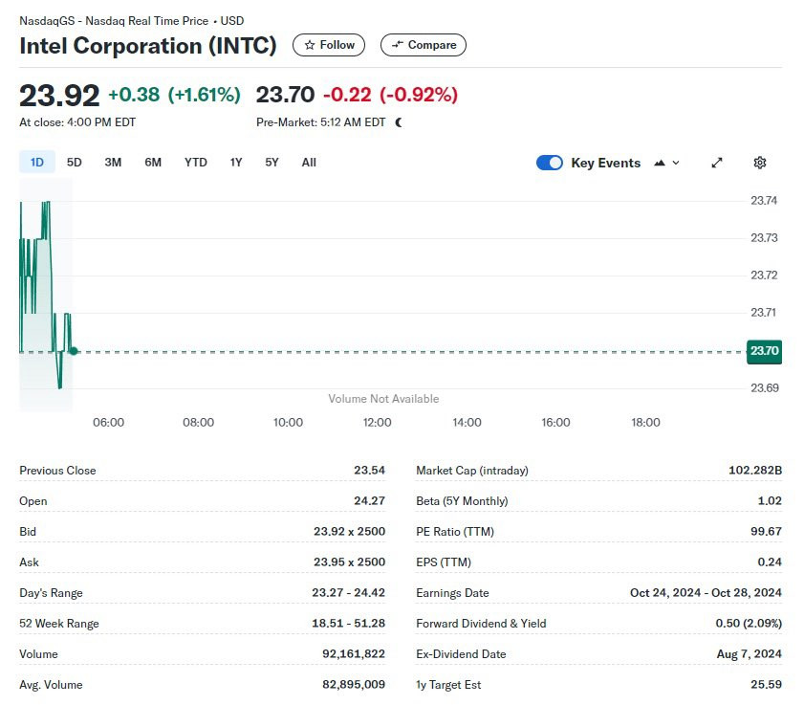The image size is (804, 705).
Task: Expand chart to full screen
Action: pos(717,163)
